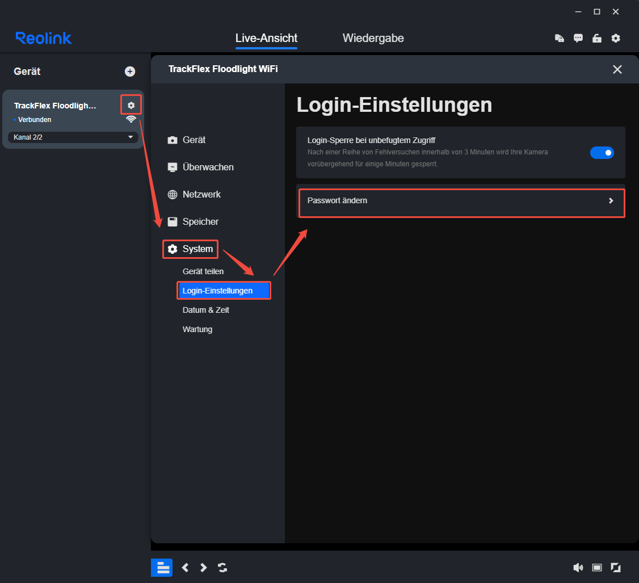Add a new device with plus icon
The height and width of the screenshot is (583, 639).
point(130,72)
